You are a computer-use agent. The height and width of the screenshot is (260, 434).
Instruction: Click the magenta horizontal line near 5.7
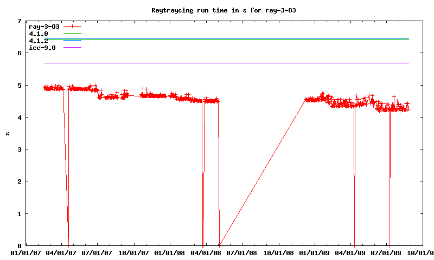(x=244, y=63)
